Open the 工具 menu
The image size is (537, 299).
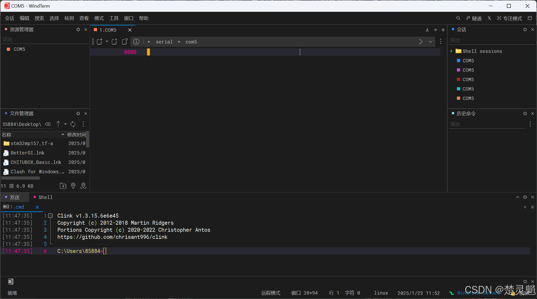tap(114, 18)
